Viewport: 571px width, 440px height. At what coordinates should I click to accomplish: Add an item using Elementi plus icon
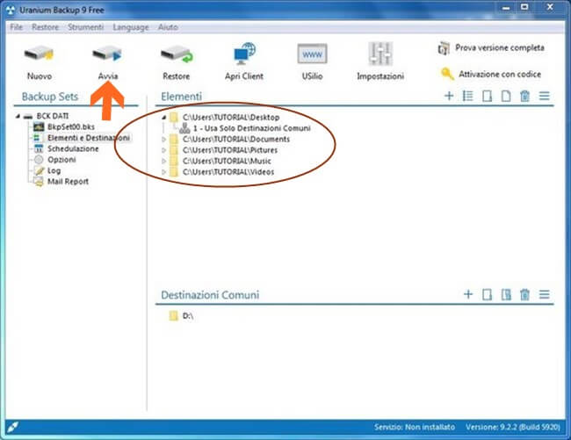tap(449, 96)
